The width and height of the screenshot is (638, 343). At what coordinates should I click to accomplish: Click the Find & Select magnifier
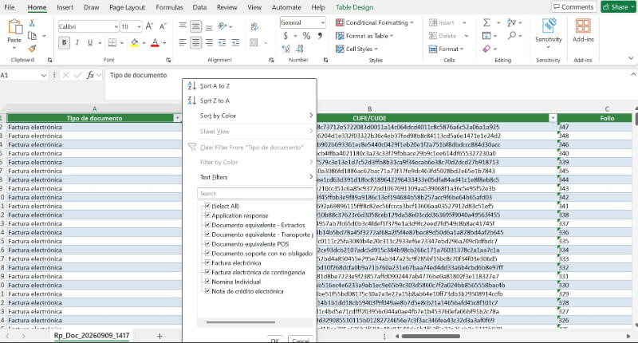click(x=512, y=36)
